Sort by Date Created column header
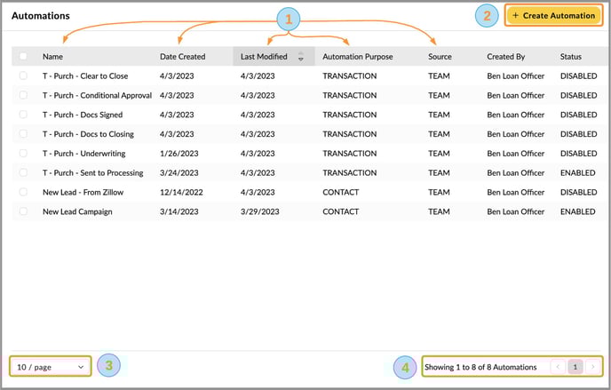611x390 pixels. [x=182, y=57]
